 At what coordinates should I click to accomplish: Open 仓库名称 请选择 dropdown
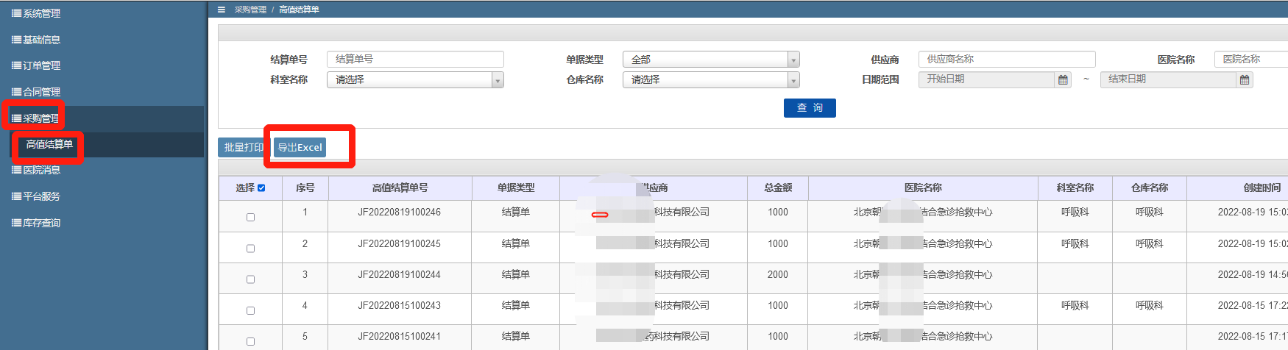point(711,79)
